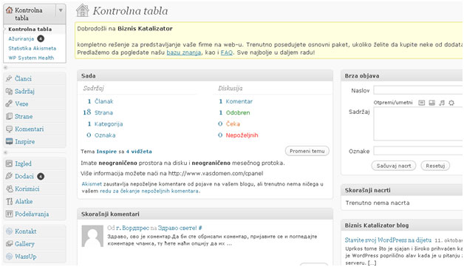Click the add audio music-note icon
Viewport: 464px width, 267px height.
(442, 103)
